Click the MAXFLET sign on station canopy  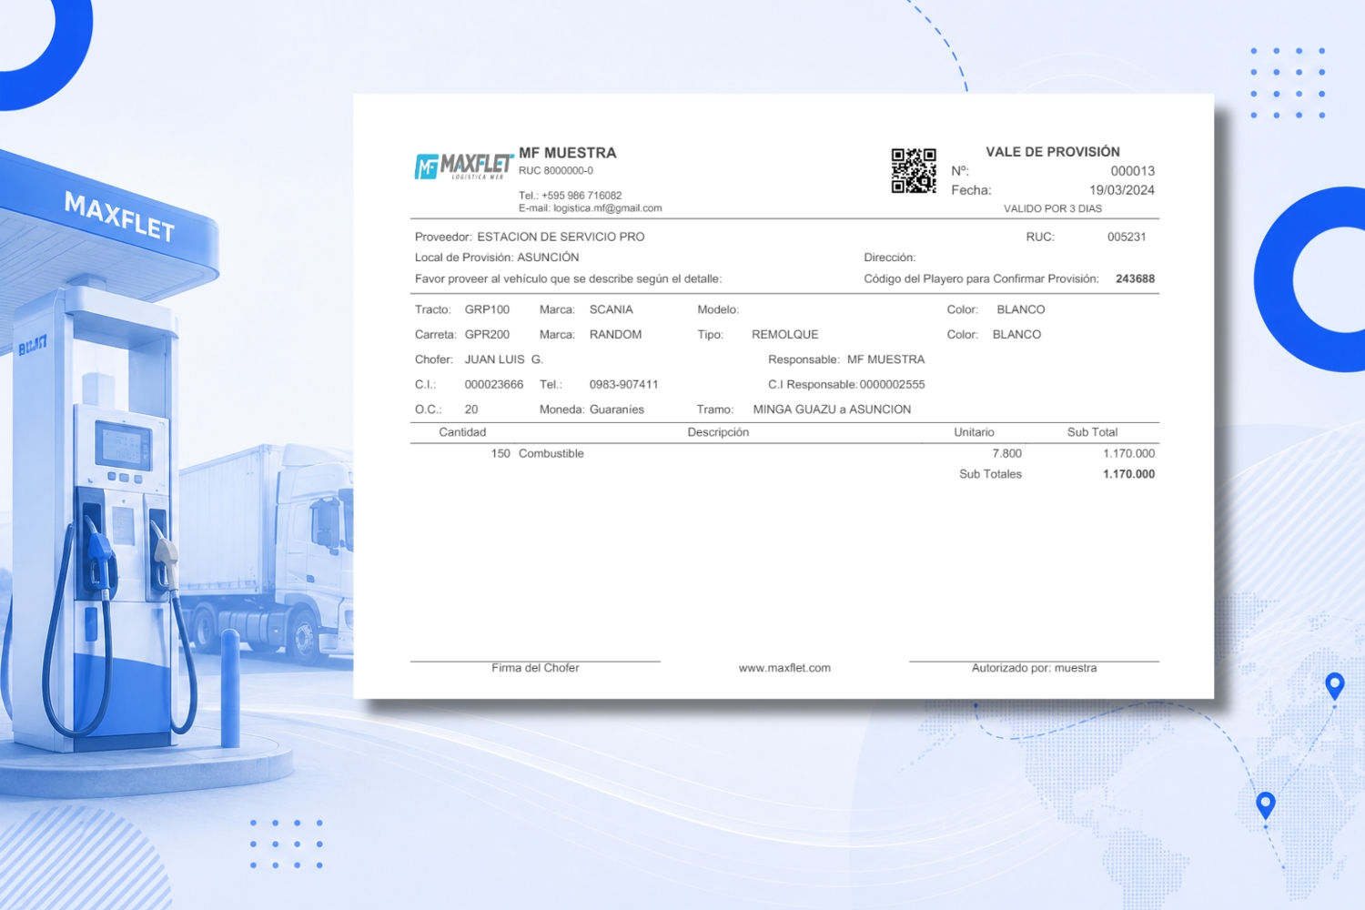[119, 217]
